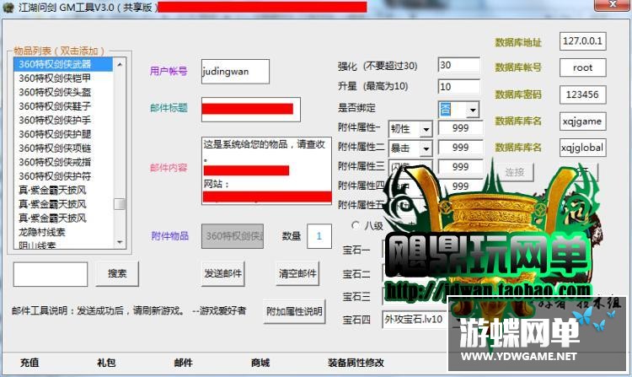
Task: Close the GM tool window
Action: 613,4
